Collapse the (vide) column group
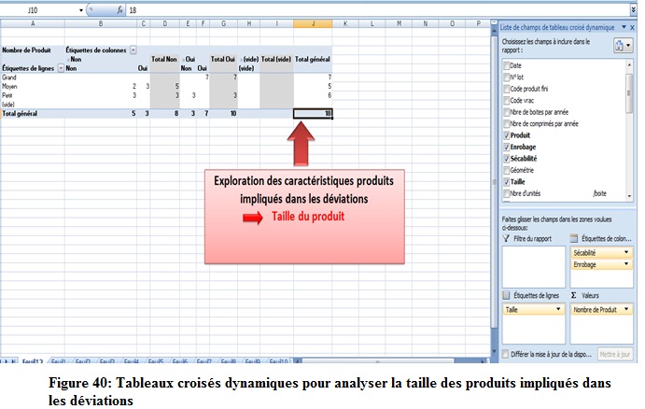645x409 pixels. tap(241, 59)
